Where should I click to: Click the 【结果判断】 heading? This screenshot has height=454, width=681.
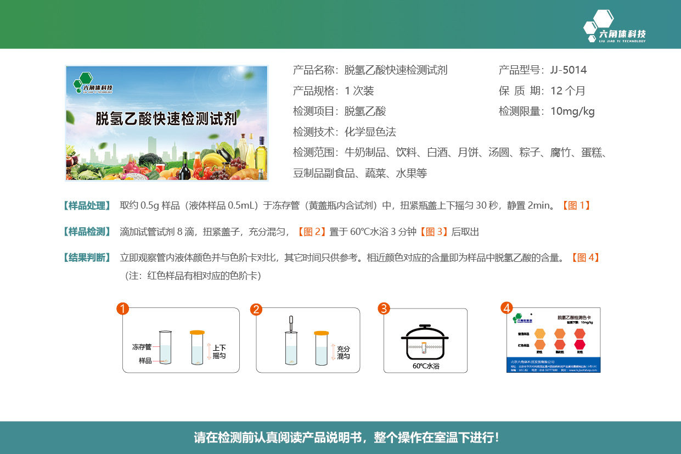click(x=87, y=257)
